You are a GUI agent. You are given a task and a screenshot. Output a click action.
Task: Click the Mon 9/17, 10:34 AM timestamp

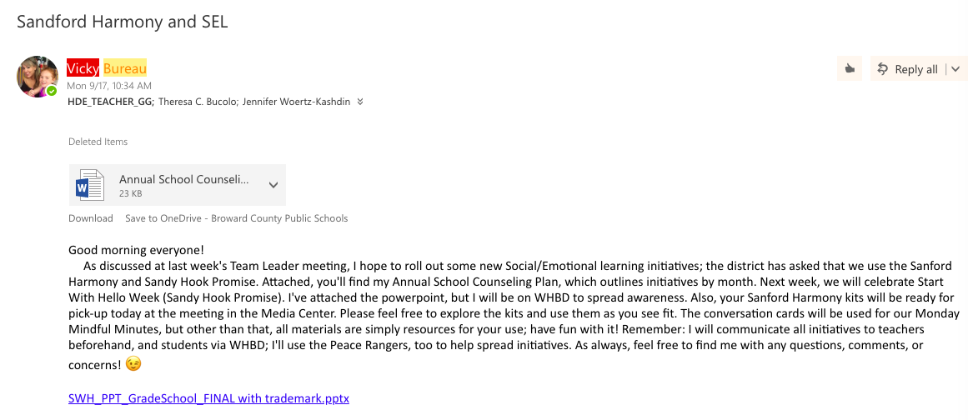pyautogui.click(x=109, y=87)
